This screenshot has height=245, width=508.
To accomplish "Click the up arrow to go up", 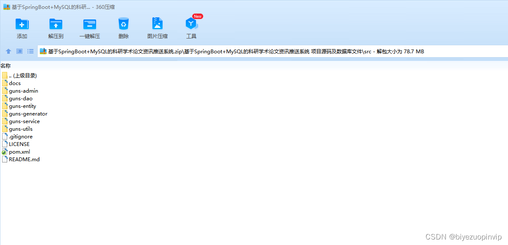I will tap(8, 51).
